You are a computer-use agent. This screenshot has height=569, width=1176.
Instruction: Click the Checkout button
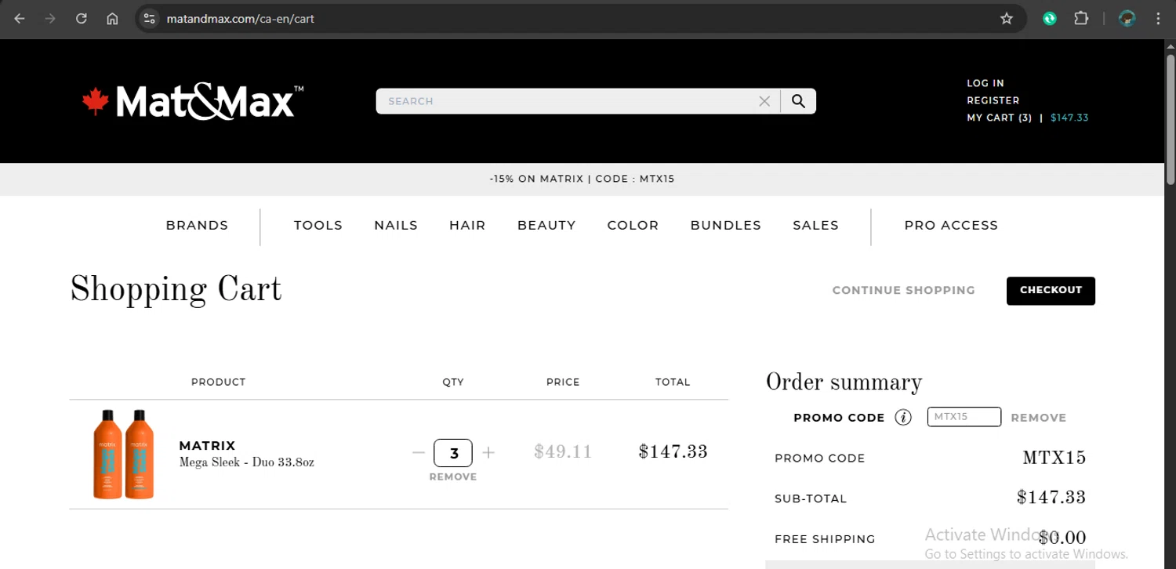[x=1051, y=291]
